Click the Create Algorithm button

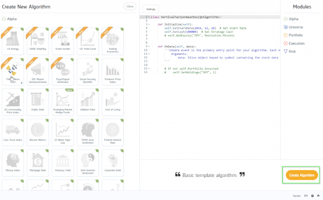click(302, 175)
